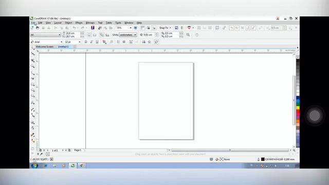Click the page width 21,0 cm field

pyautogui.click(x=72, y=33)
